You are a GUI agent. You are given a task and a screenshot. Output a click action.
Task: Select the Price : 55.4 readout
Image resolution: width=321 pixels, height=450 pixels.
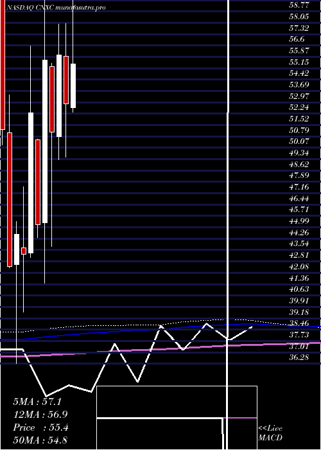click(x=40, y=428)
